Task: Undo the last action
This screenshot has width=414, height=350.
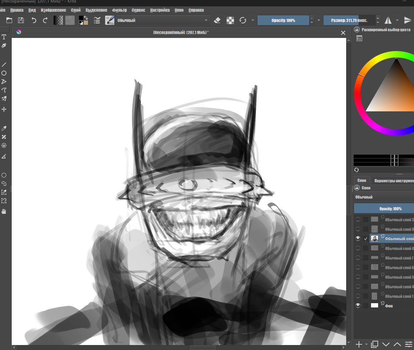Action: [x=33, y=20]
